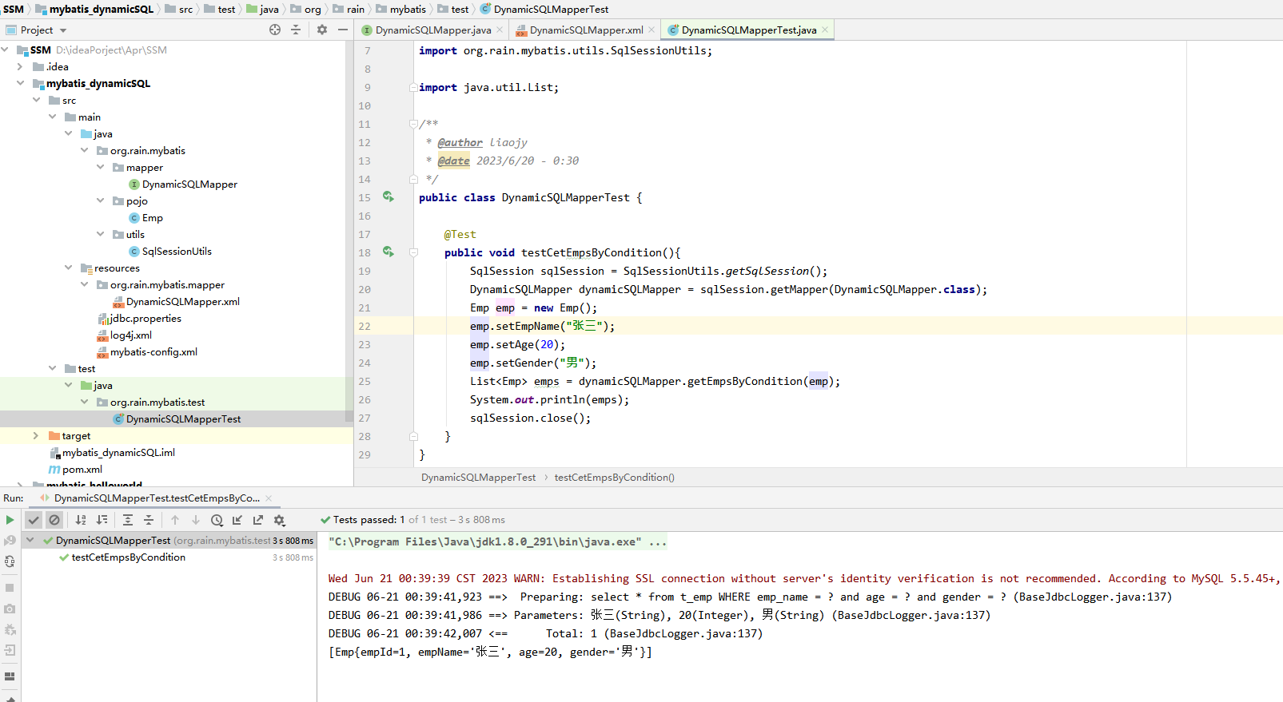Click the BaseJdbcLogger.java:137 link on Total line
This screenshot has width=1283, height=702.
683,633
